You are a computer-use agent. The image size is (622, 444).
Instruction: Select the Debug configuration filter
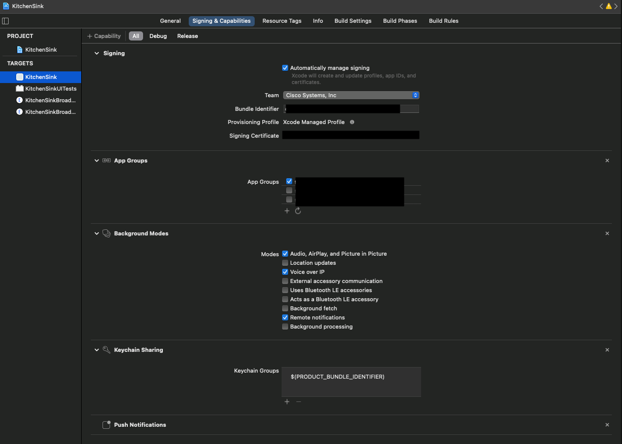coord(158,36)
